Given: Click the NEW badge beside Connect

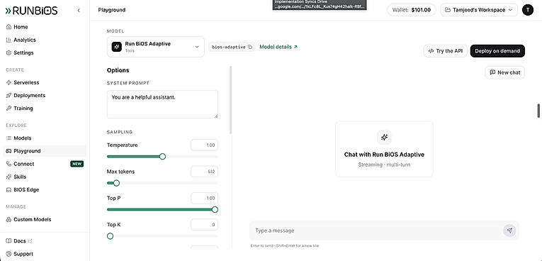Looking at the screenshot, I should click(x=77, y=164).
